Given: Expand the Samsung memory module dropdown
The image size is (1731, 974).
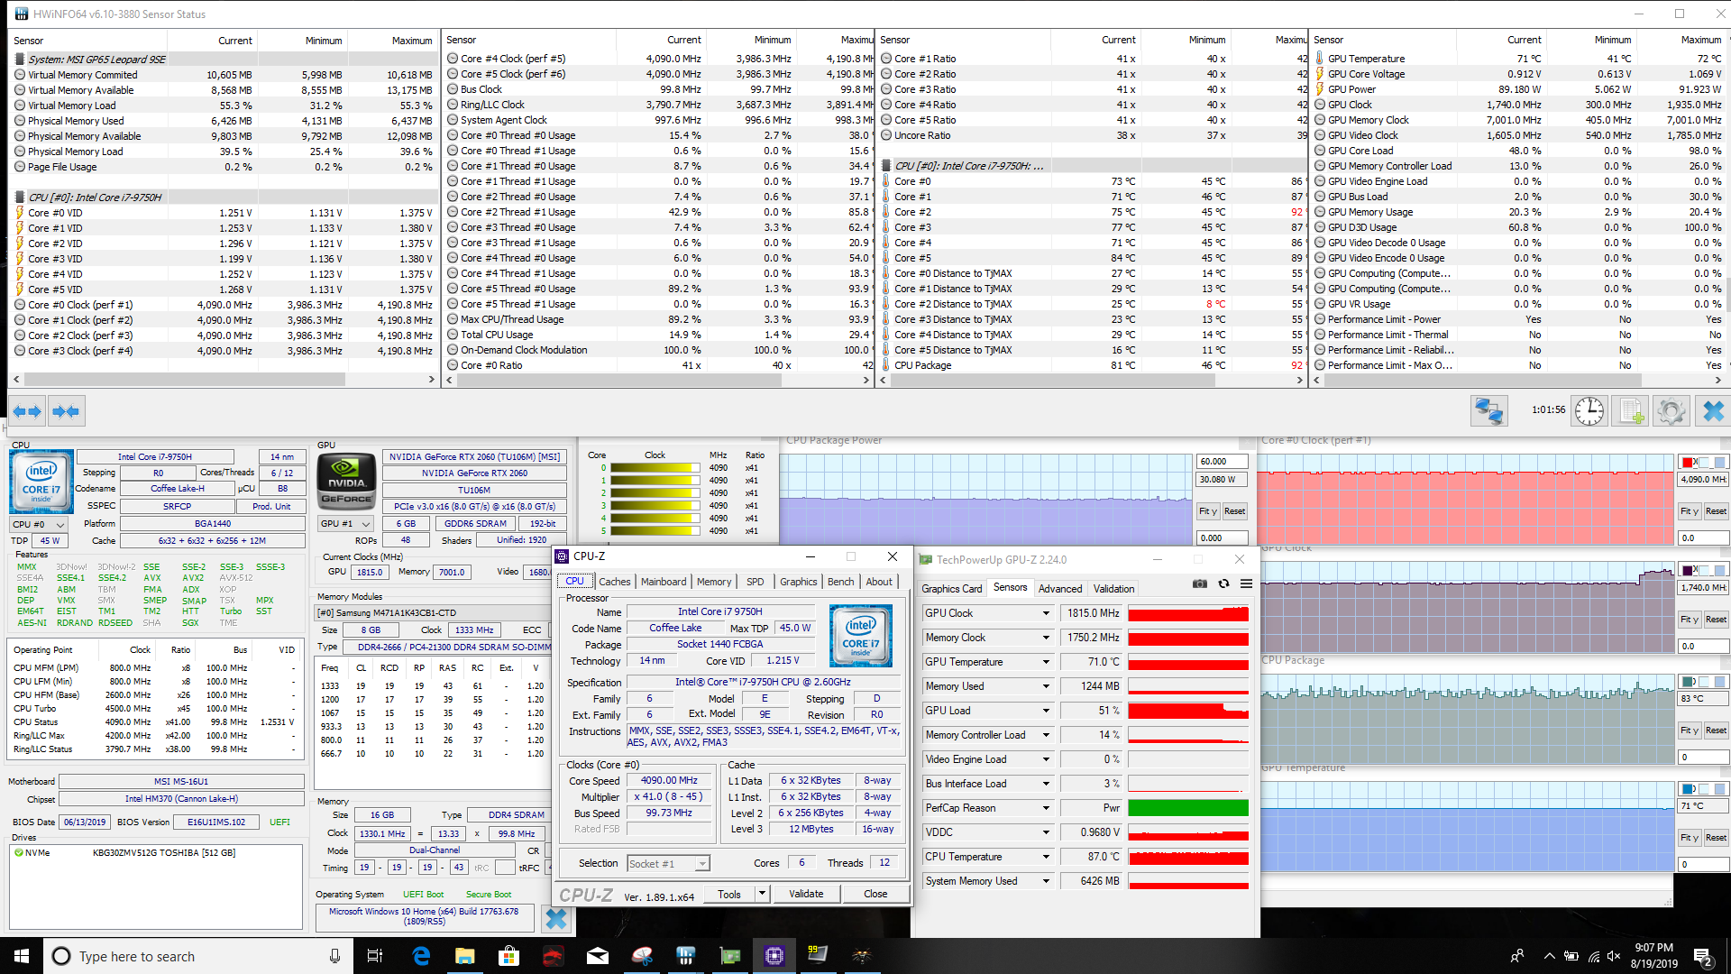Looking at the screenshot, I should (x=431, y=612).
